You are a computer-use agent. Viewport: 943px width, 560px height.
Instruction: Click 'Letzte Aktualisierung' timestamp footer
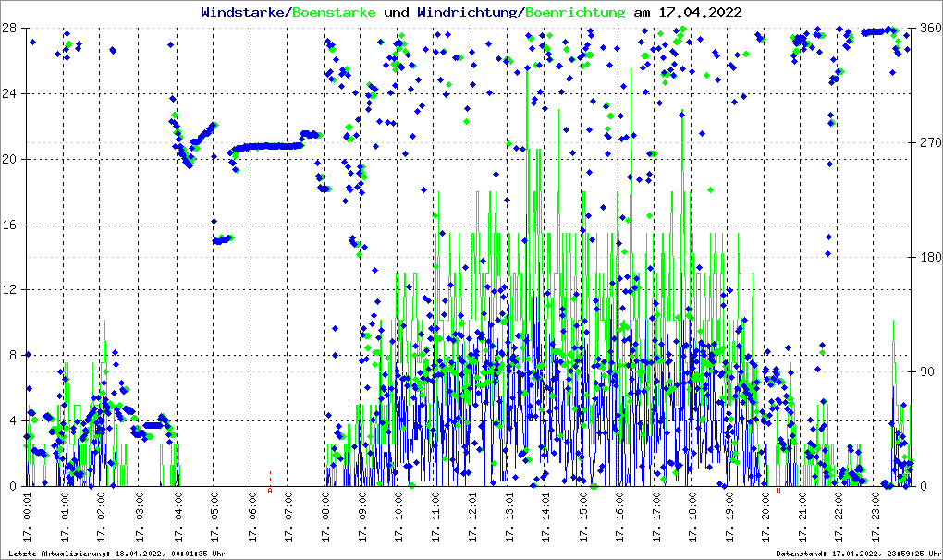(x=117, y=554)
